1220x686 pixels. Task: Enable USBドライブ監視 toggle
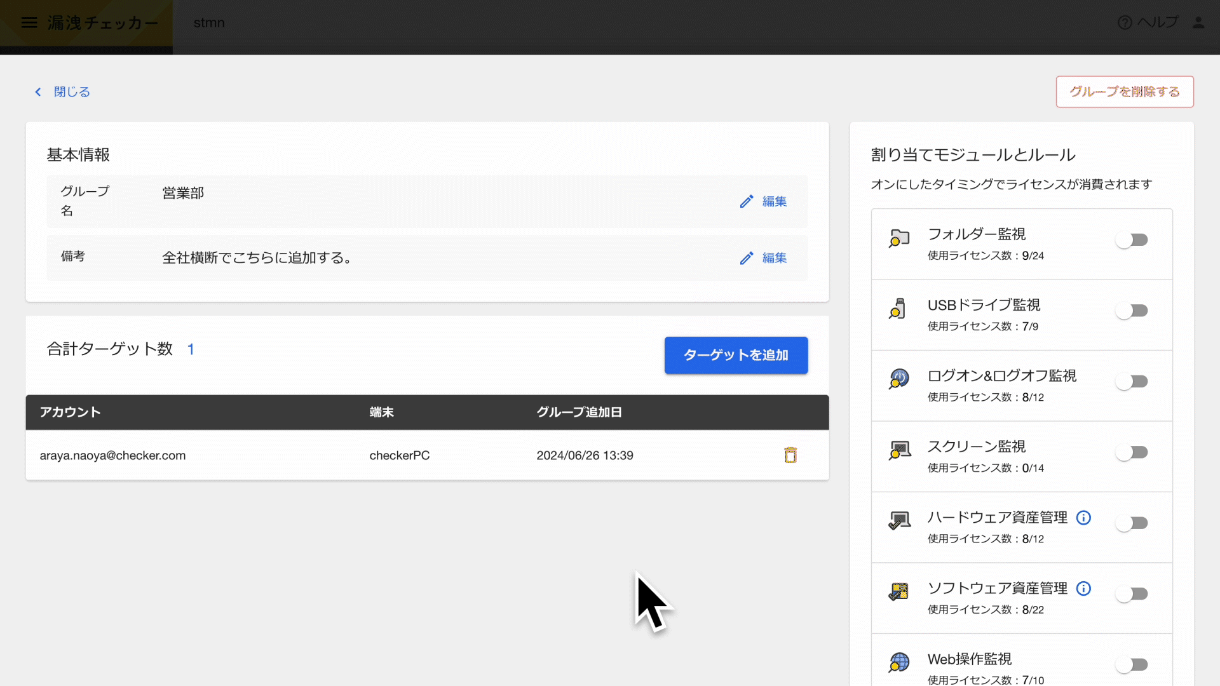coord(1132,311)
